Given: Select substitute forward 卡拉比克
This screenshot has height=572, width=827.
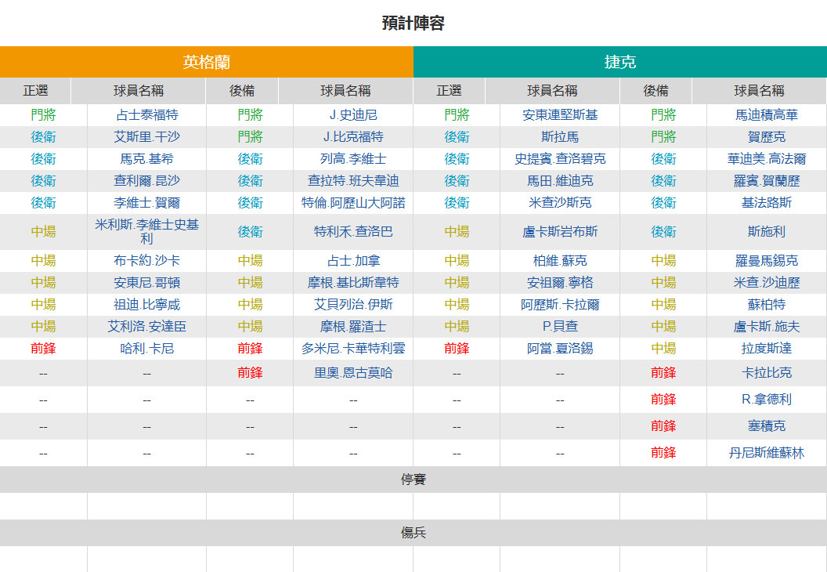Looking at the screenshot, I should tap(767, 373).
